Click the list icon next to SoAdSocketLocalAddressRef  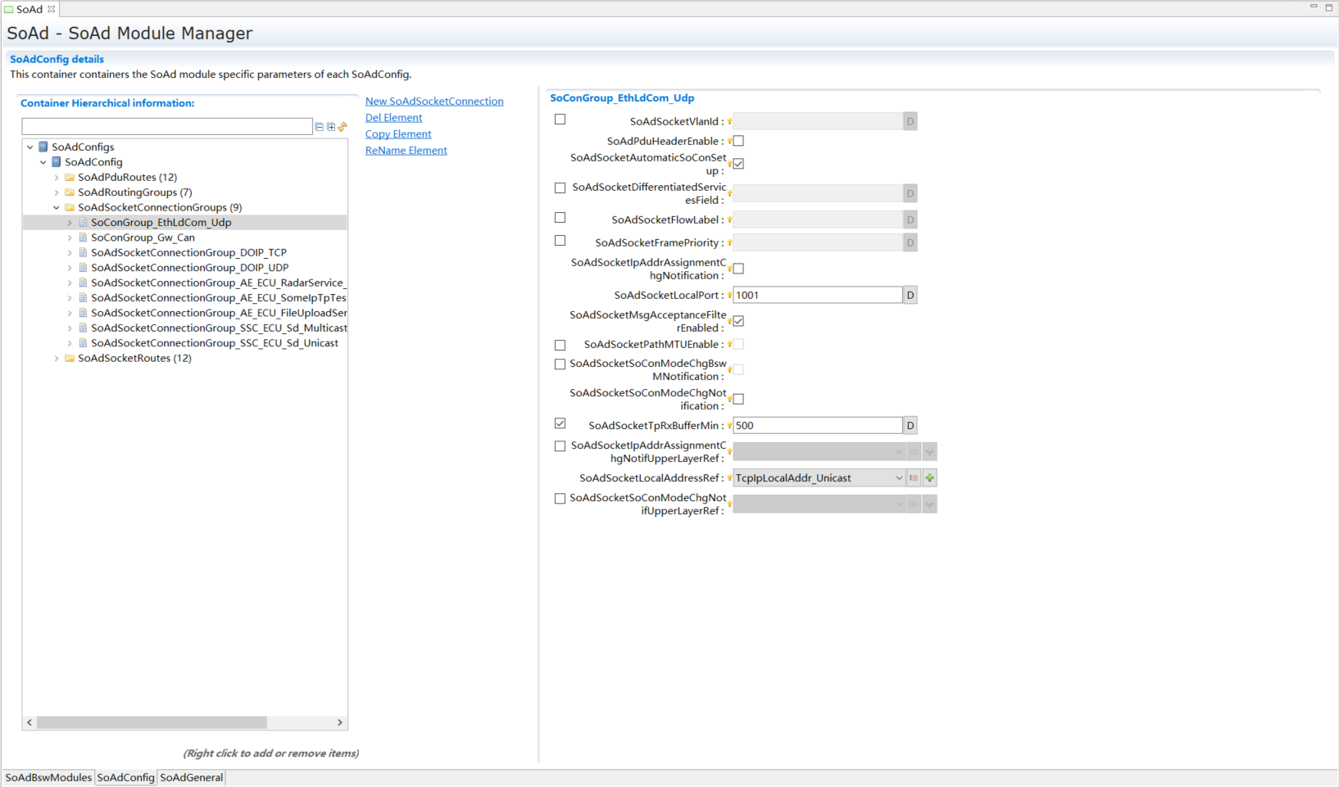pos(914,478)
